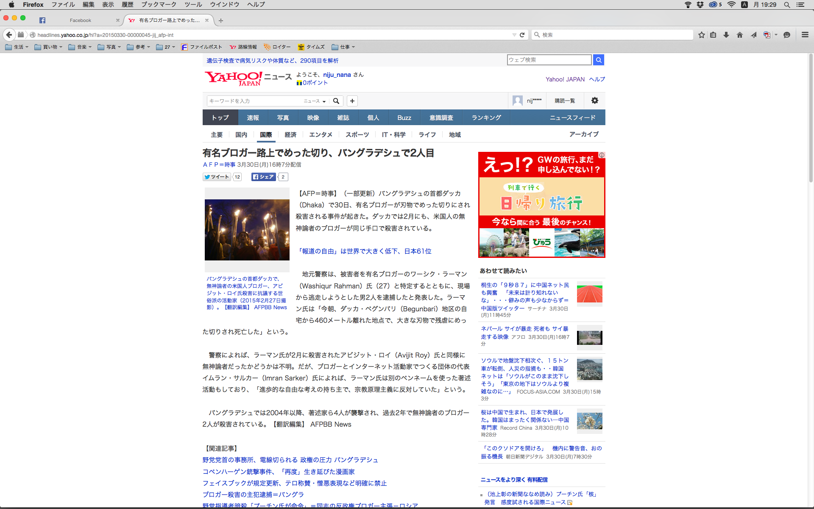Screen dimensions: 814x509
Task: Open a new browser tab
Action: coord(221,20)
